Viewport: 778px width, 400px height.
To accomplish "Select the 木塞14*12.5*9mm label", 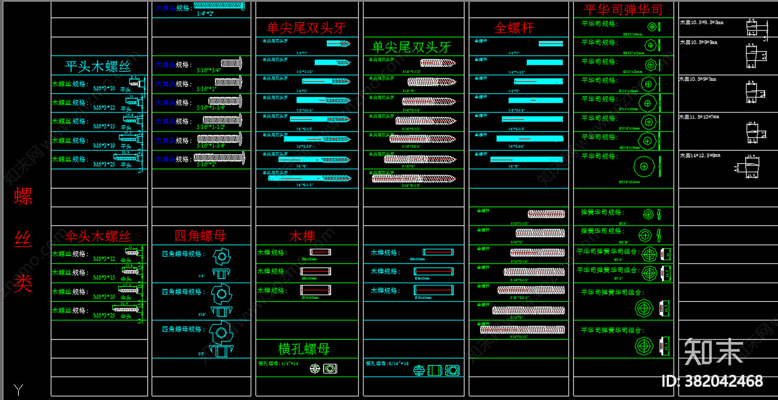I will tap(700, 156).
